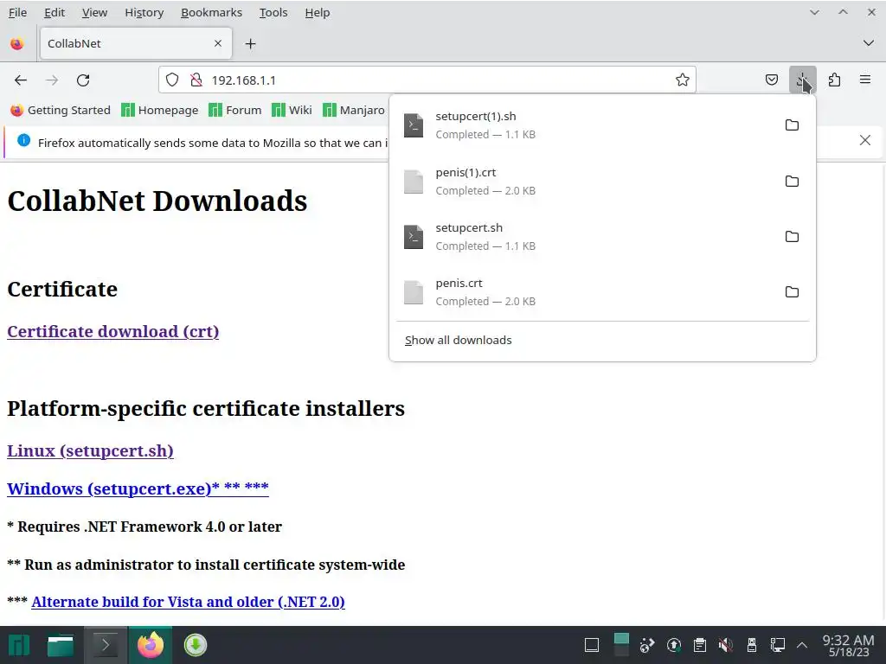The width and height of the screenshot is (886, 664).
Task: Open the tracking protection shield icon
Action: (x=172, y=80)
